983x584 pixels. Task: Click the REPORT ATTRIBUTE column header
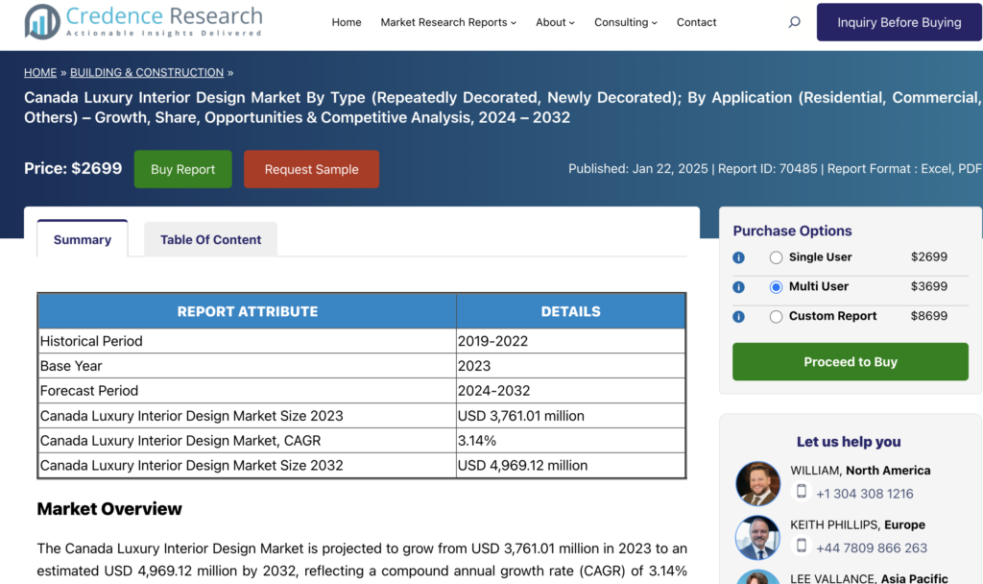click(247, 312)
